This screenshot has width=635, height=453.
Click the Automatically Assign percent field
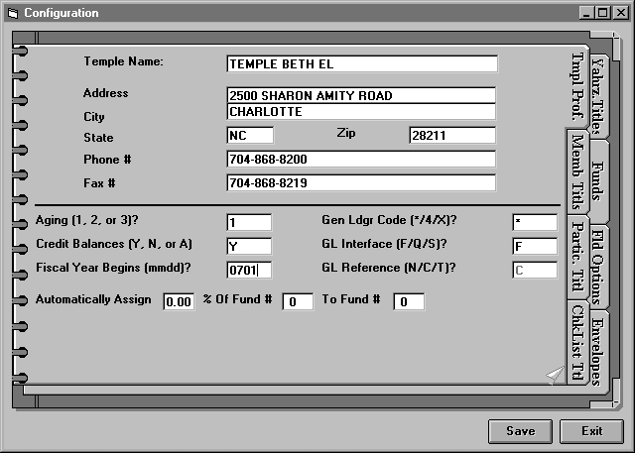tap(179, 302)
